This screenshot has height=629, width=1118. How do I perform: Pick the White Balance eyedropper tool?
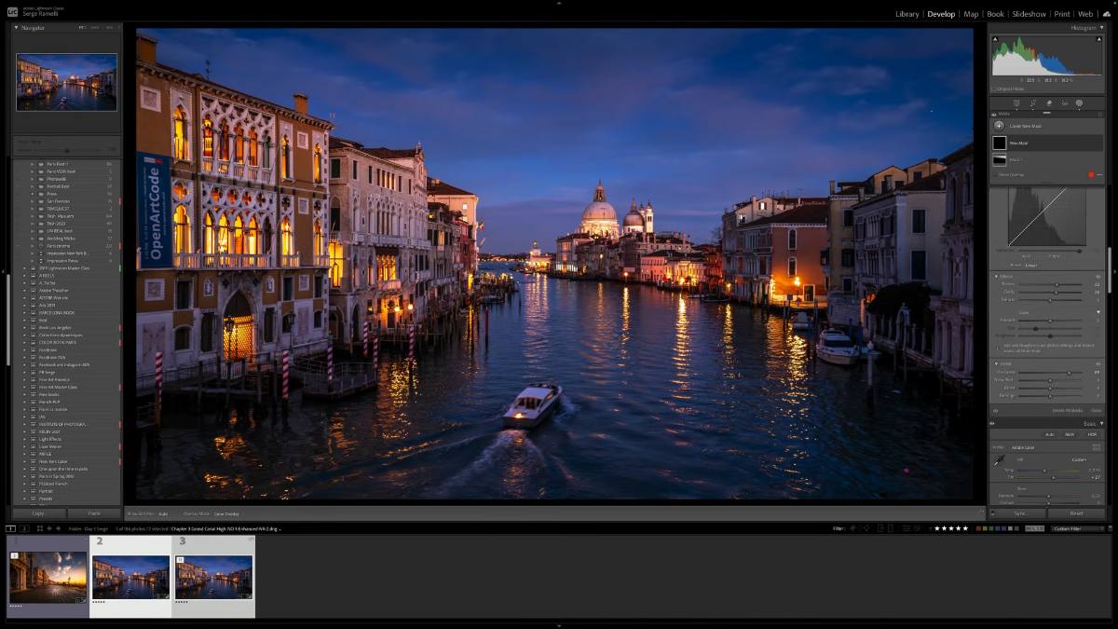(999, 461)
